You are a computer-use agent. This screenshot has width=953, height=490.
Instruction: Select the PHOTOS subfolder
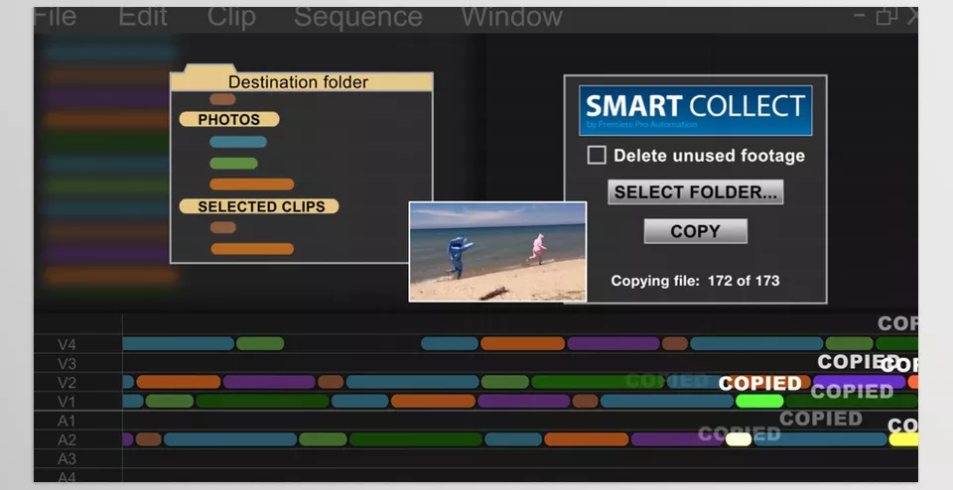tap(229, 119)
